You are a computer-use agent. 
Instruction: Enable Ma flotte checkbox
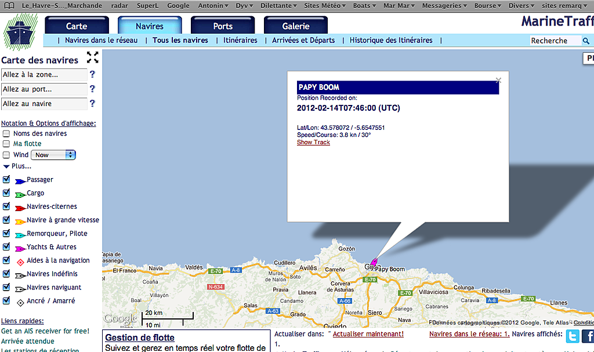(x=6, y=144)
